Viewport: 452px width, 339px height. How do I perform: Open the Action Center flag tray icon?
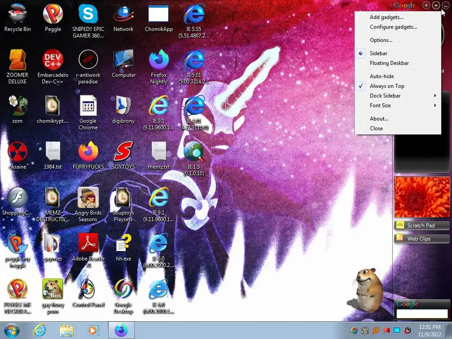tap(386, 330)
